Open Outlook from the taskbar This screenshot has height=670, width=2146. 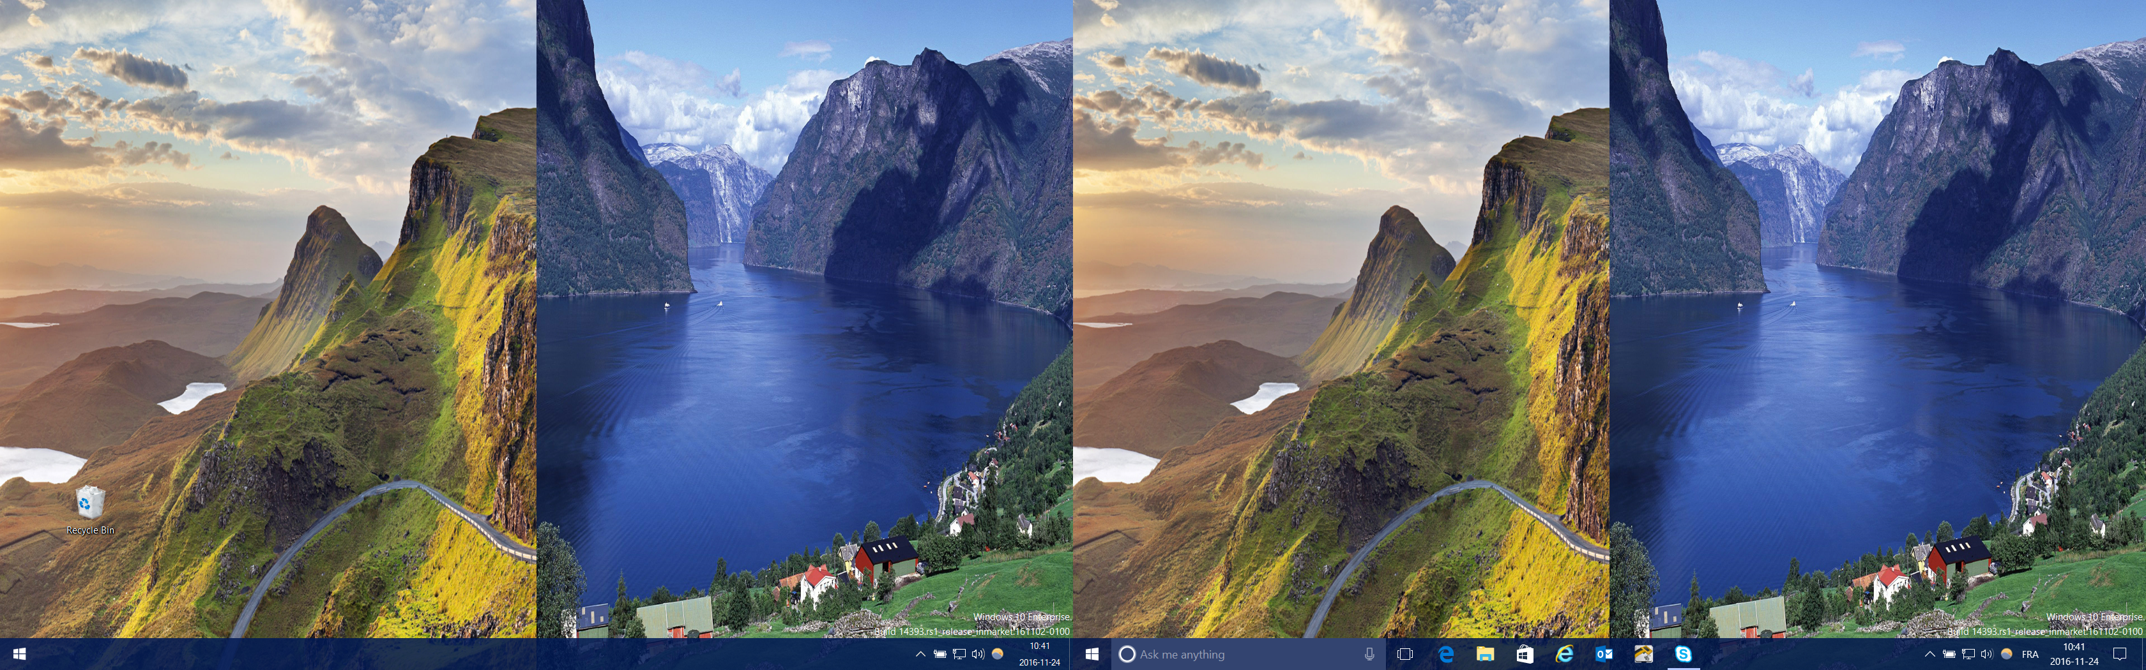(x=1604, y=655)
